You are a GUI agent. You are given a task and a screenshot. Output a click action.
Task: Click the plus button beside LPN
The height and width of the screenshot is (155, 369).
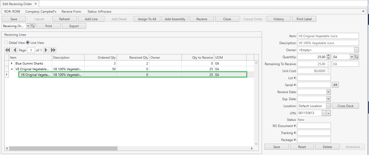tap(329, 113)
